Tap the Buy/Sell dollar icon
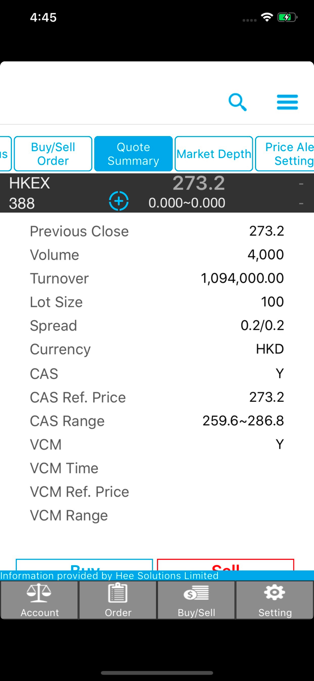 click(196, 599)
